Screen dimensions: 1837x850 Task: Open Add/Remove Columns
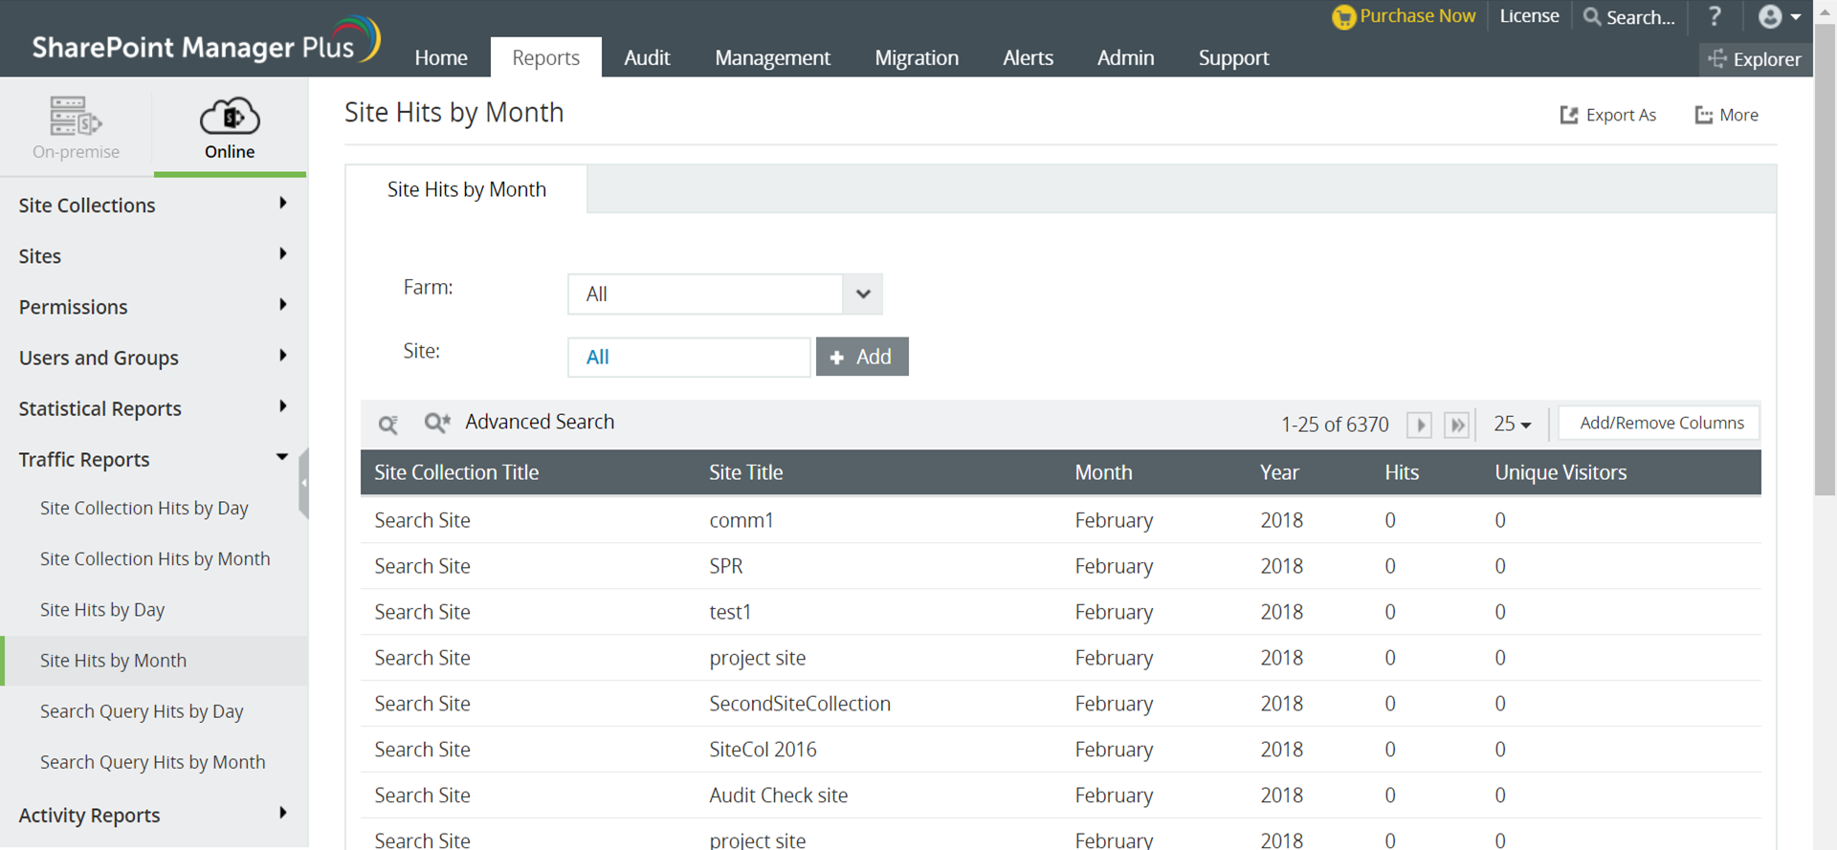[1660, 424]
